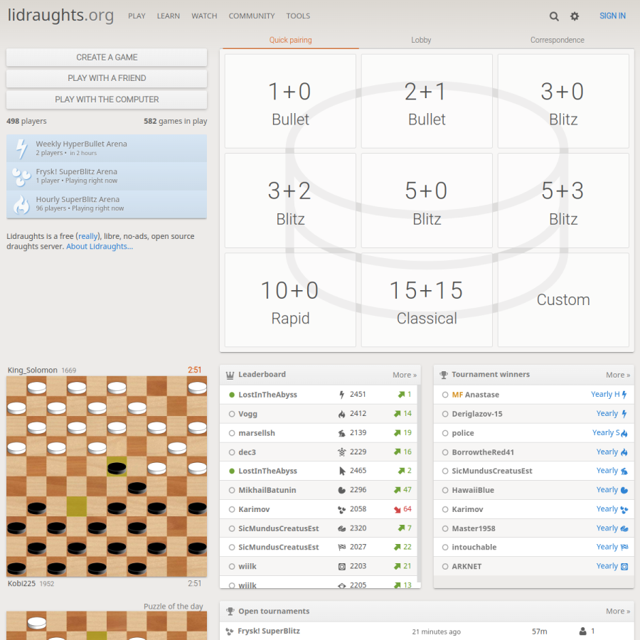Click the players icon in Frysk! SuperBlitz tournament row
The image size is (640, 640).
583,631
